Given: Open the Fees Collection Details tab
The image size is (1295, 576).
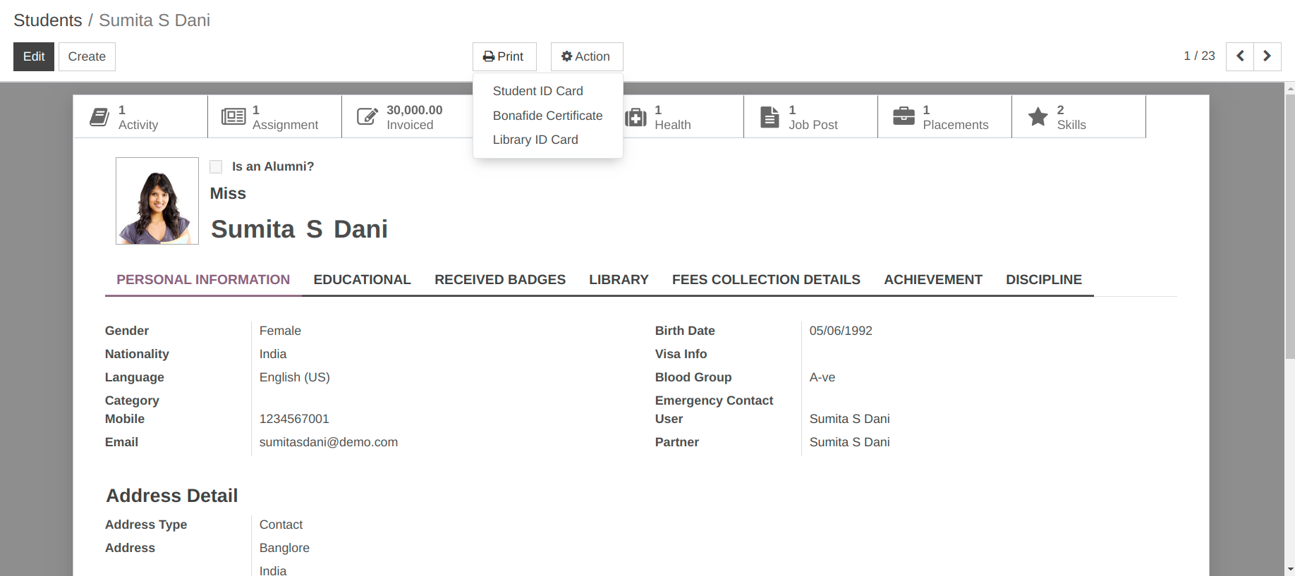Looking at the screenshot, I should pyautogui.click(x=766, y=280).
